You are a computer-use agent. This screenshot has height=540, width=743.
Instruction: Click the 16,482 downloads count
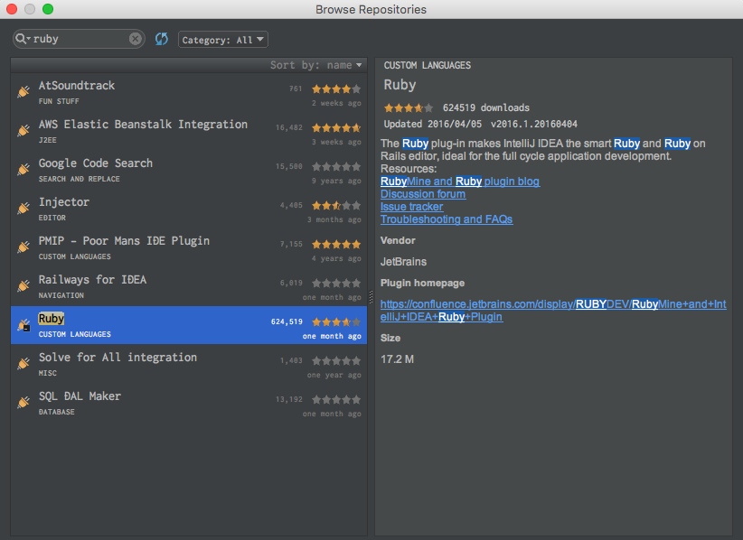pos(289,127)
